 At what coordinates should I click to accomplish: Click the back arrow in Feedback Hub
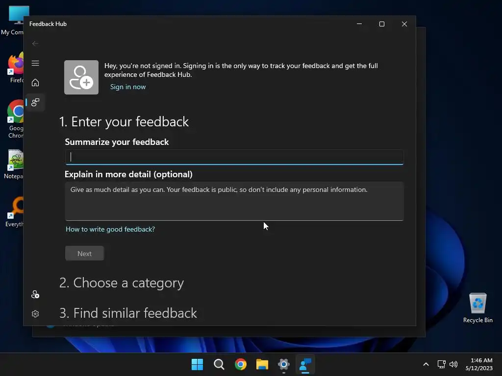pyautogui.click(x=35, y=44)
